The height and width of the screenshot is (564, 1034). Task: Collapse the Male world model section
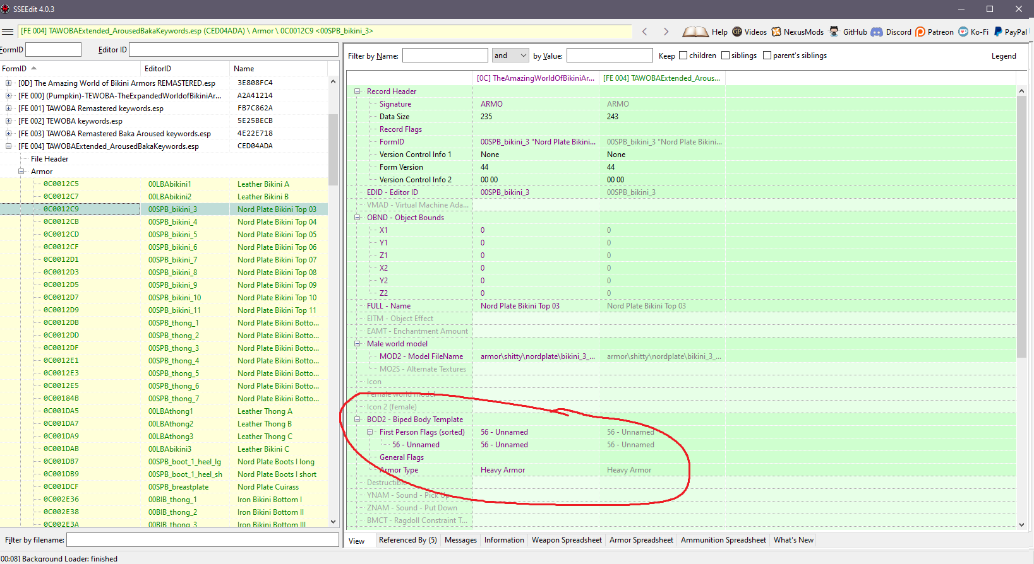(357, 344)
